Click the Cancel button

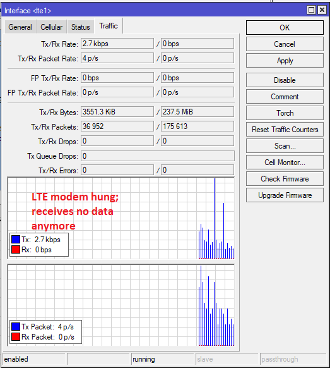click(x=285, y=44)
